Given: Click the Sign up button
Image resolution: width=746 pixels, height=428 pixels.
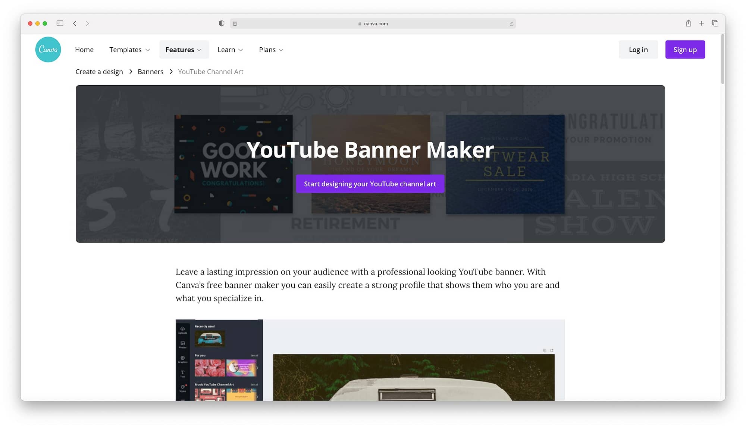Looking at the screenshot, I should [x=685, y=49].
